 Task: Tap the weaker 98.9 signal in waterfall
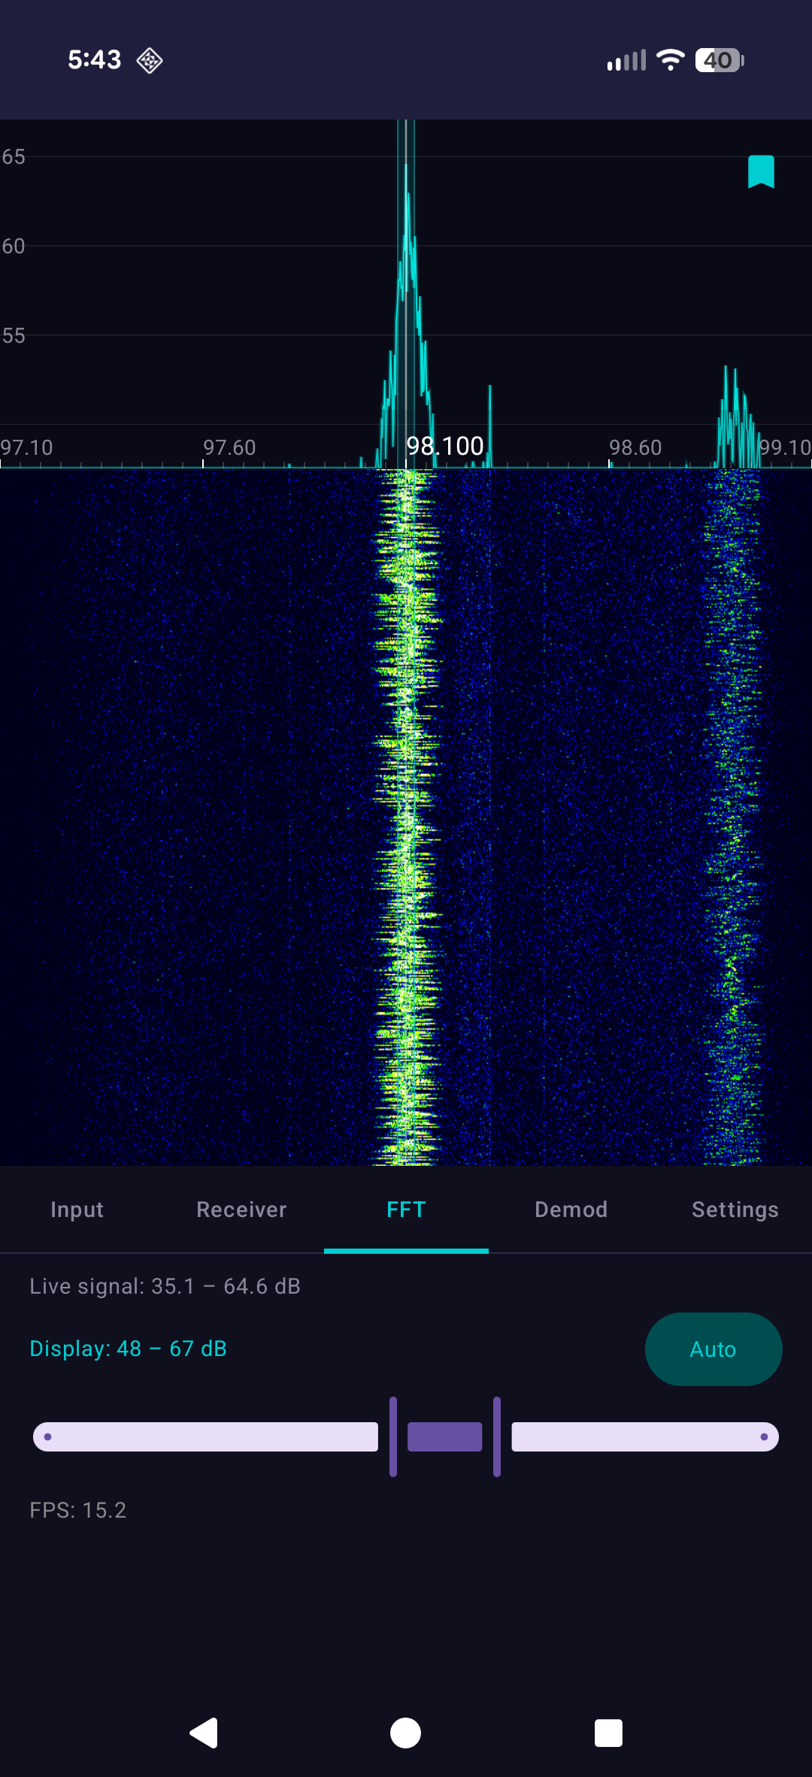pos(732,818)
